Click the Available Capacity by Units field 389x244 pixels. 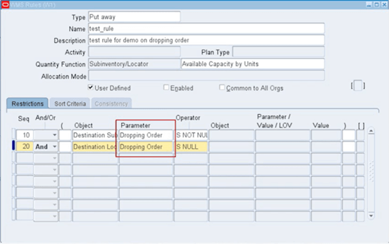pyautogui.click(x=253, y=64)
